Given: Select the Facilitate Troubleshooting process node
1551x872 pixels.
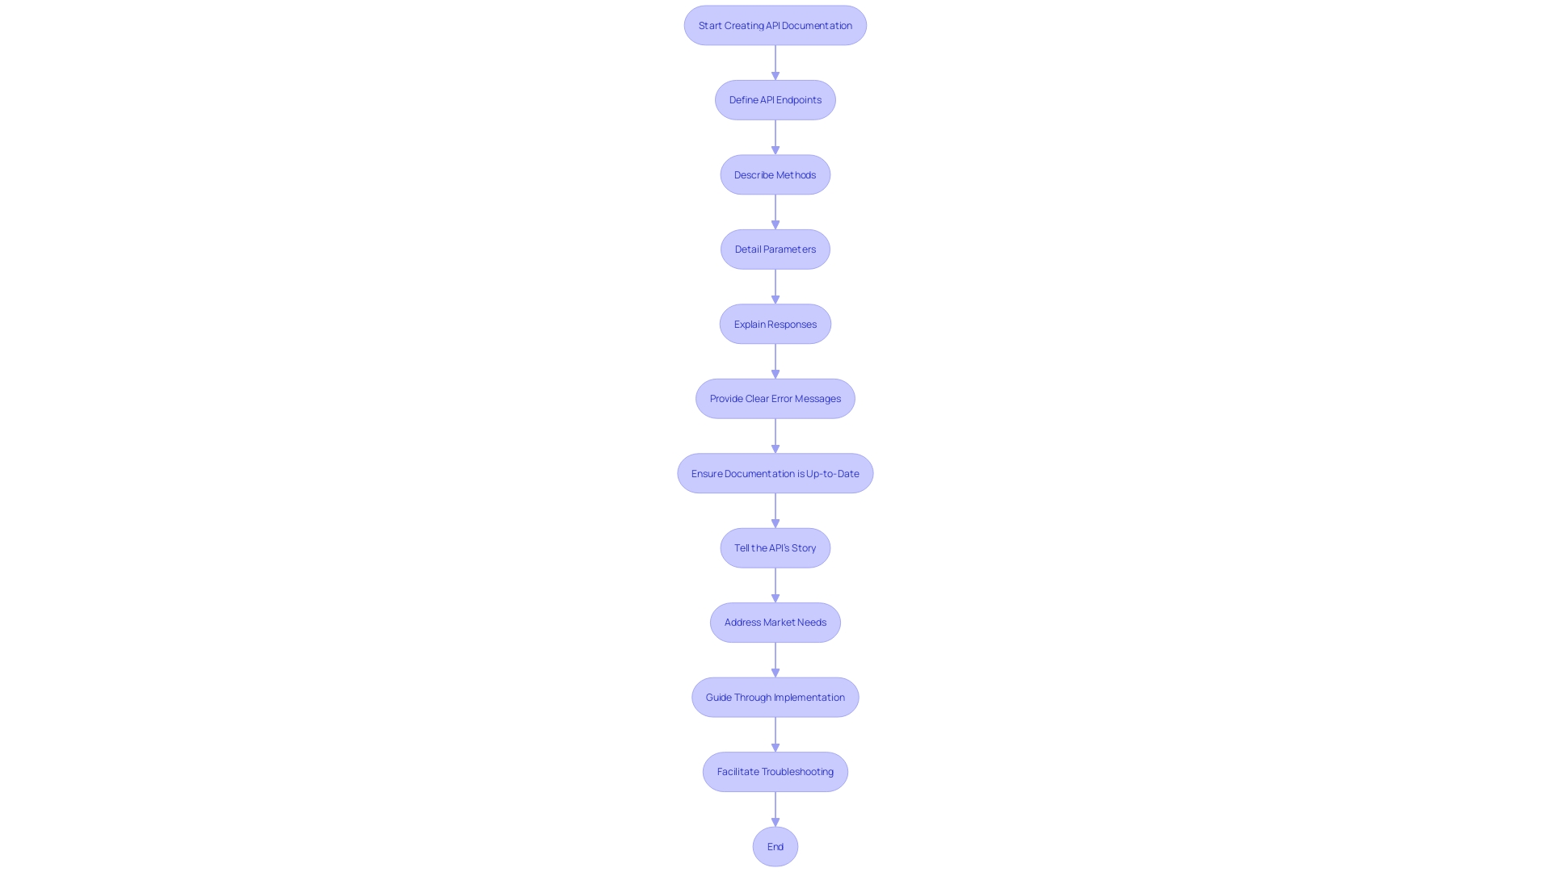Looking at the screenshot, I should tap(775, 771).
